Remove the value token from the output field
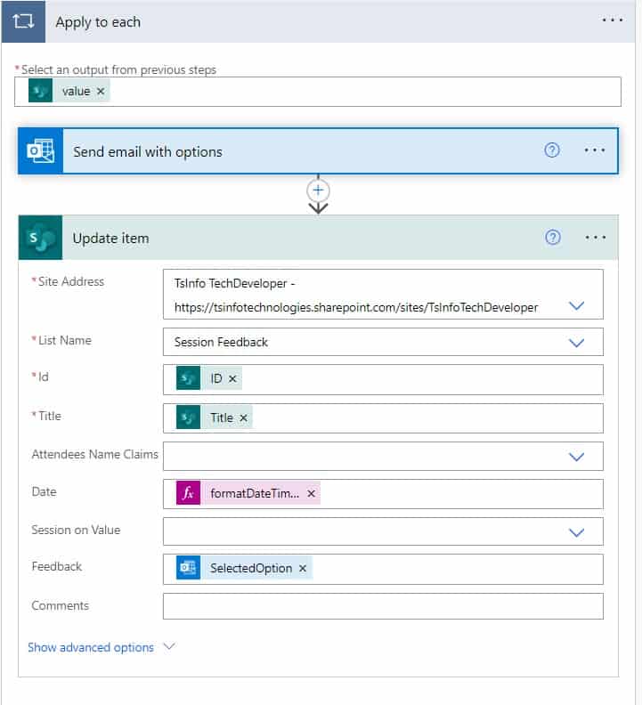 pos(101,92)
